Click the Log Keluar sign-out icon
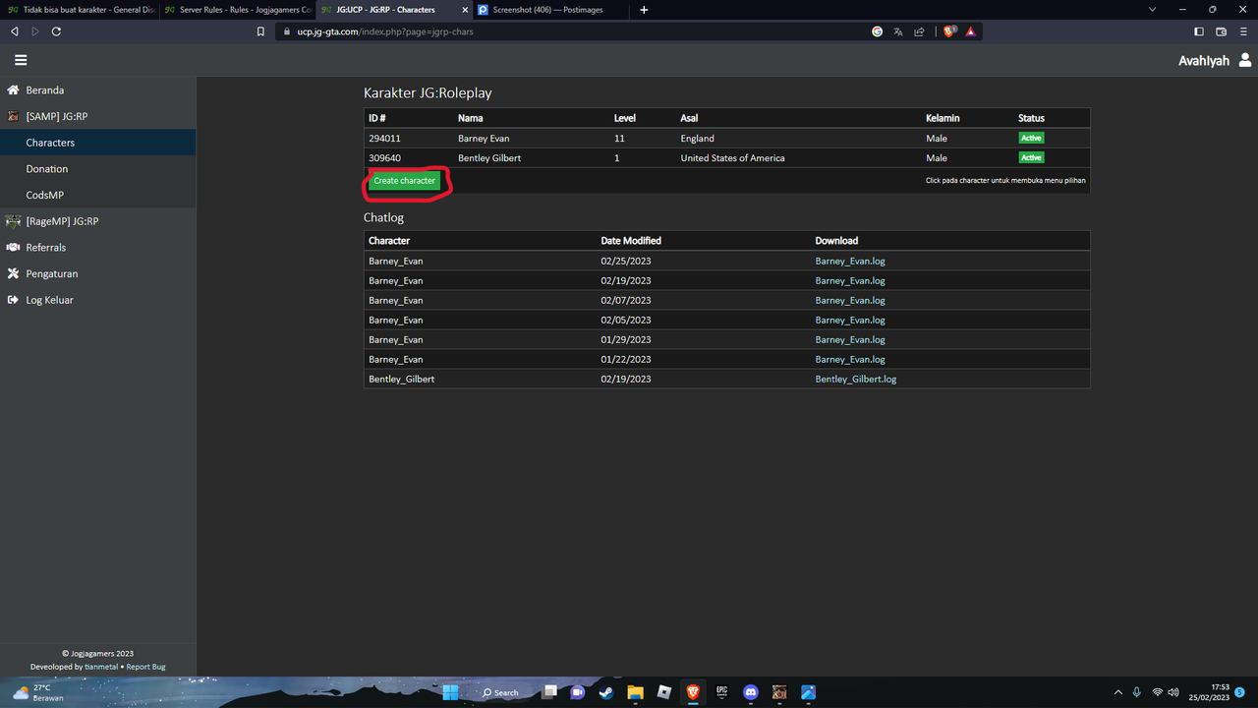1258x708 pixels. click(x=13, y=300)
